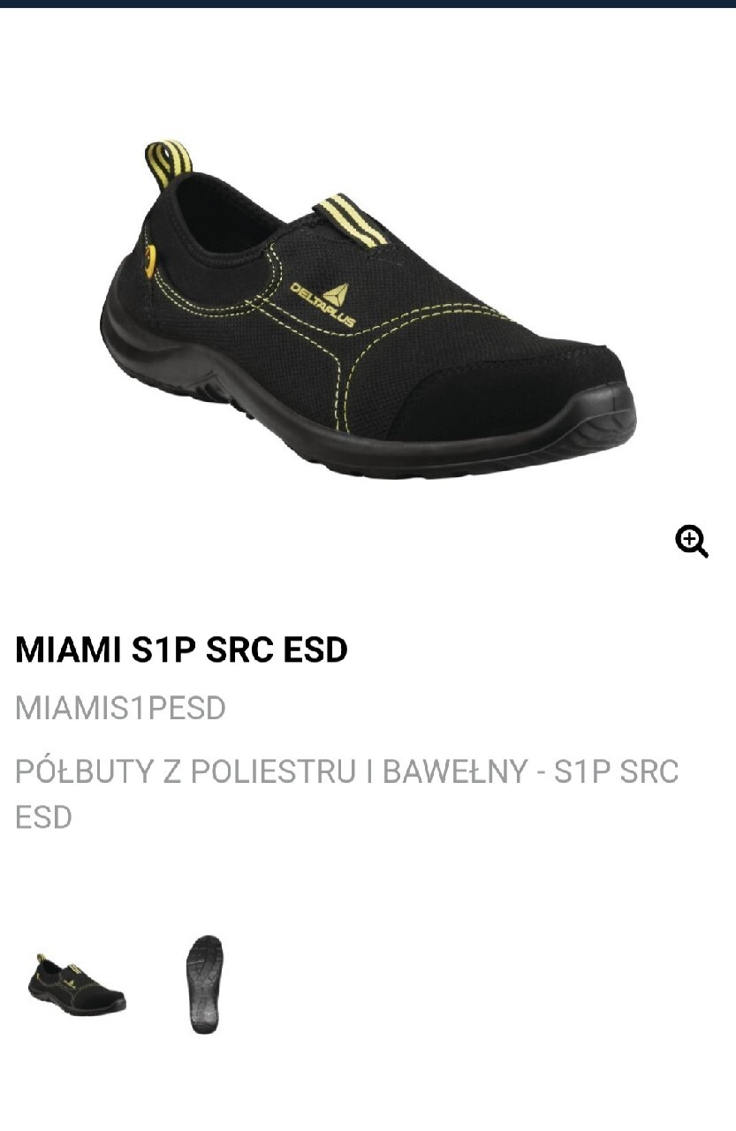Image resolution: width=736 pixels, height=1131 pixels.
Task: Click the yellow striped heel pull loop
Action: [168, 162]
